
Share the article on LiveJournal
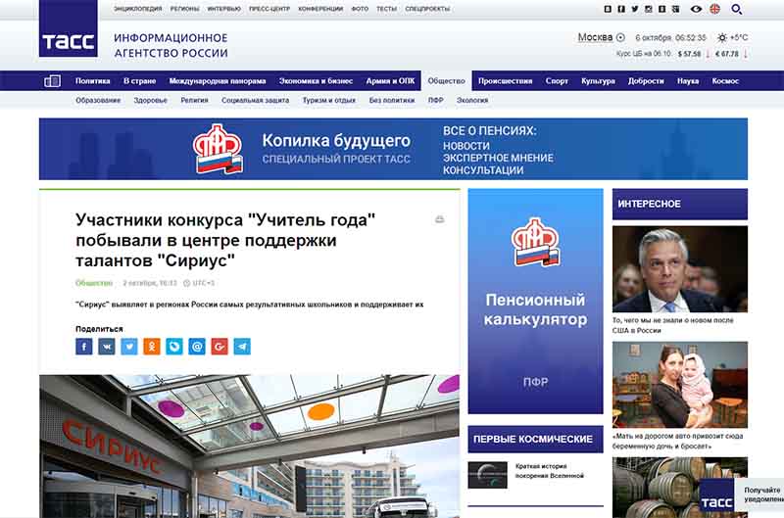174,347
